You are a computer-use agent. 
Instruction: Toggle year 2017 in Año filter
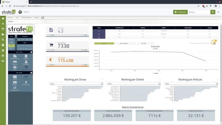click(x=11, y=48)
